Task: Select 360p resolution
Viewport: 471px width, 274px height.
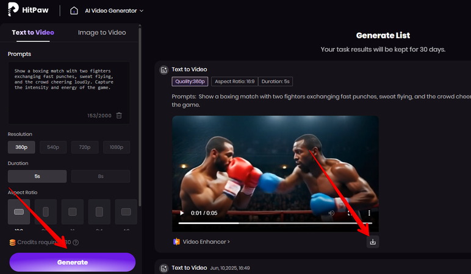Action: pyautogui.click(x=21, y=147)
